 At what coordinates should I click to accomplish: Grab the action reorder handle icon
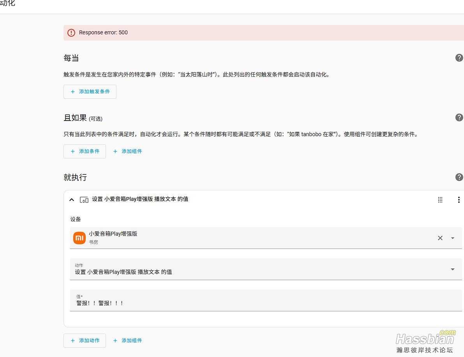(x=440, y=200)
